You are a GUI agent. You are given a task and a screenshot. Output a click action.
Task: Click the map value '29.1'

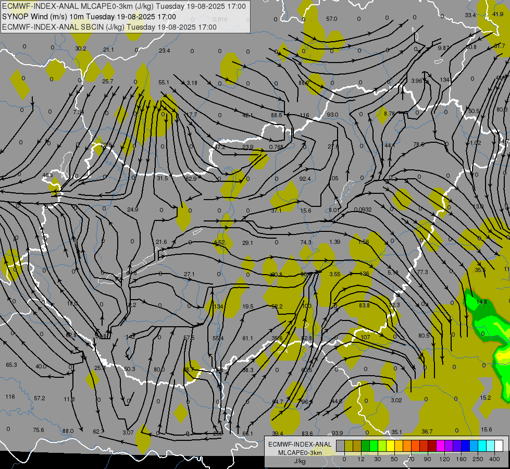247,243
